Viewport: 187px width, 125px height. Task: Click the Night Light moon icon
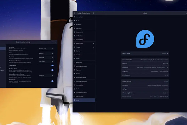pos(74,62)
